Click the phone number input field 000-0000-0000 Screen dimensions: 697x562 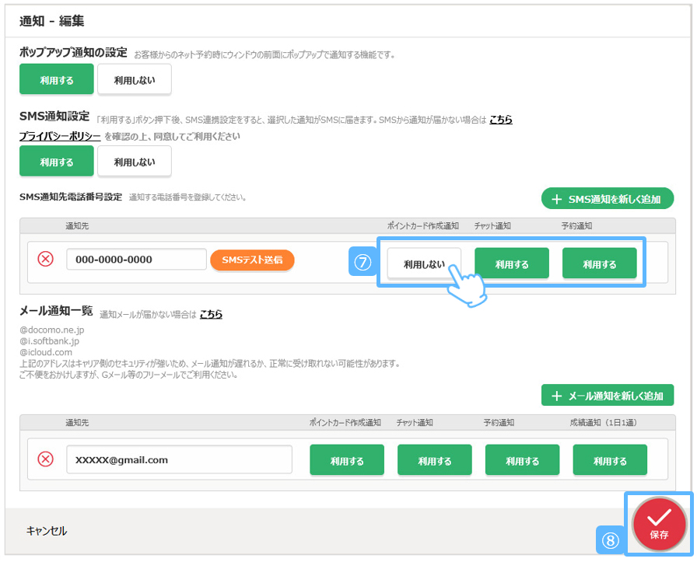point(136,260)
